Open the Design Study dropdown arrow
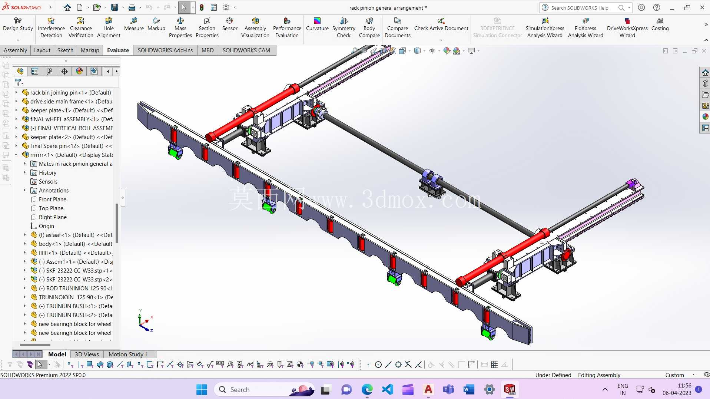Image resolution: width=710 pixels, height=399 pixels. point(18,40)
